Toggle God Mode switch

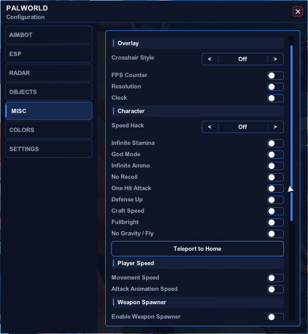pos(276,155)
